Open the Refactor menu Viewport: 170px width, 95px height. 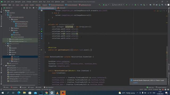(35, 2)
